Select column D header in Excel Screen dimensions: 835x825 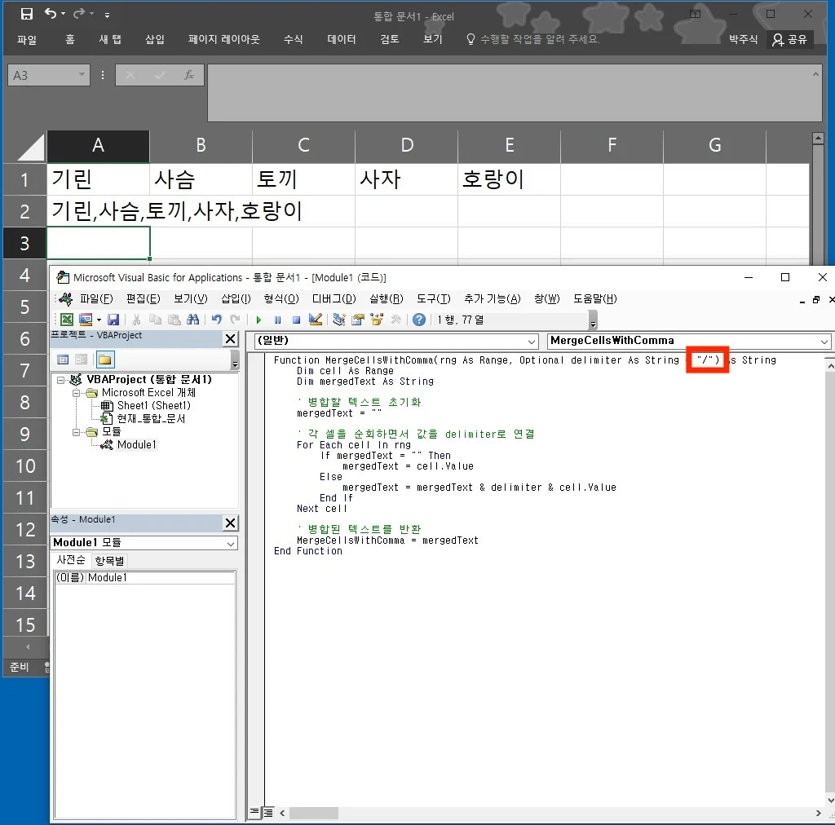tap(406, 145)
